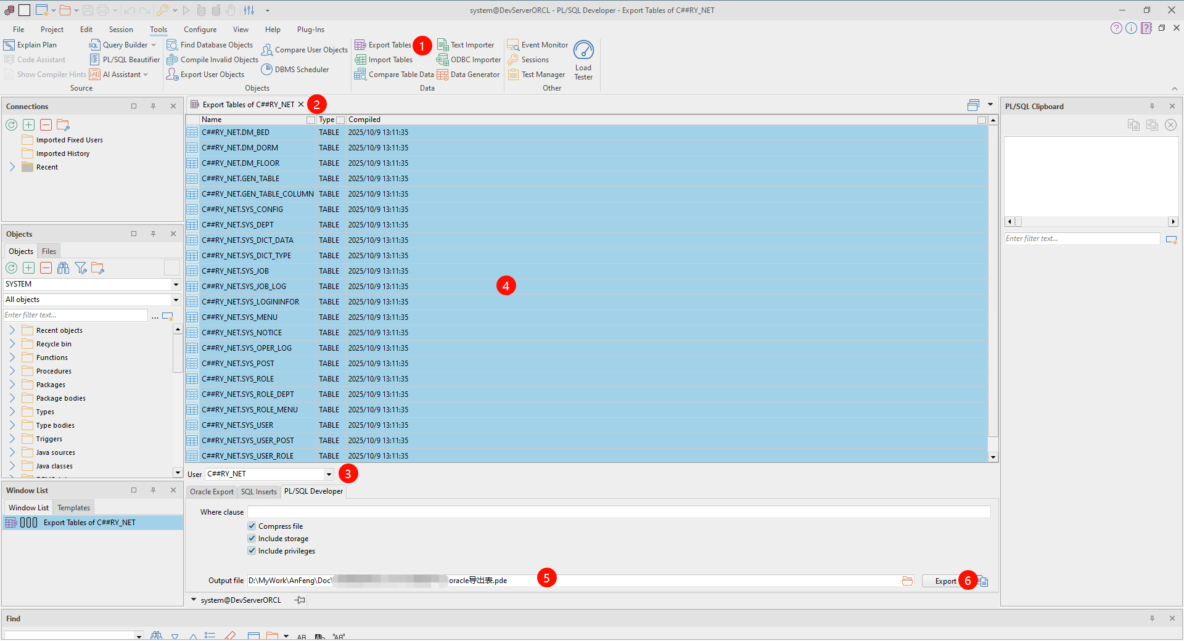Click the Export button
The height and width of the screenshot is (641, 1184).
pos(945,581)
